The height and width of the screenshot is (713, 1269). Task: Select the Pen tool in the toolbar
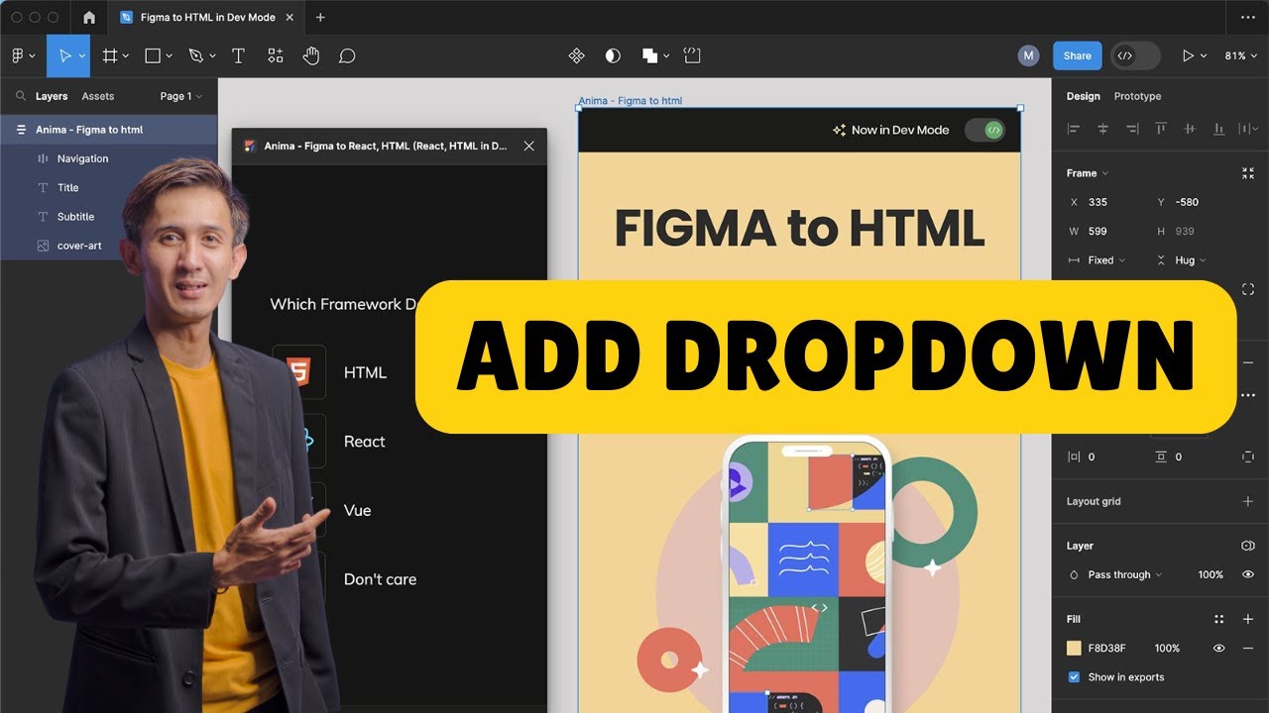[195, 56]
